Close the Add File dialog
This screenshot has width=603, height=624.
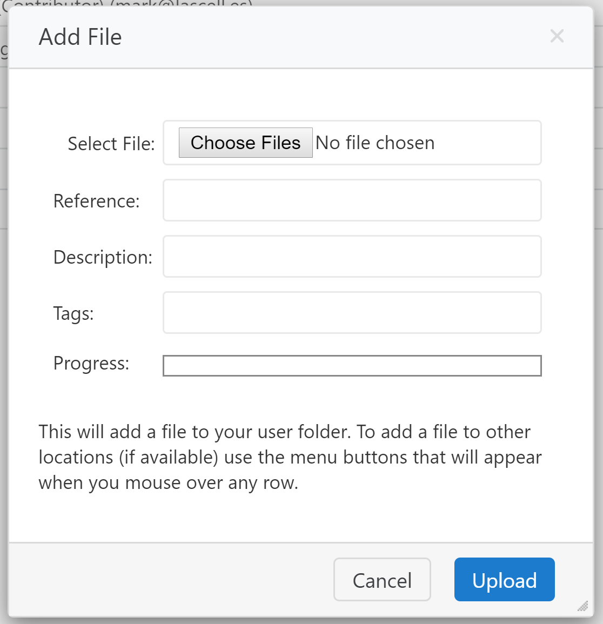(557, 36)
